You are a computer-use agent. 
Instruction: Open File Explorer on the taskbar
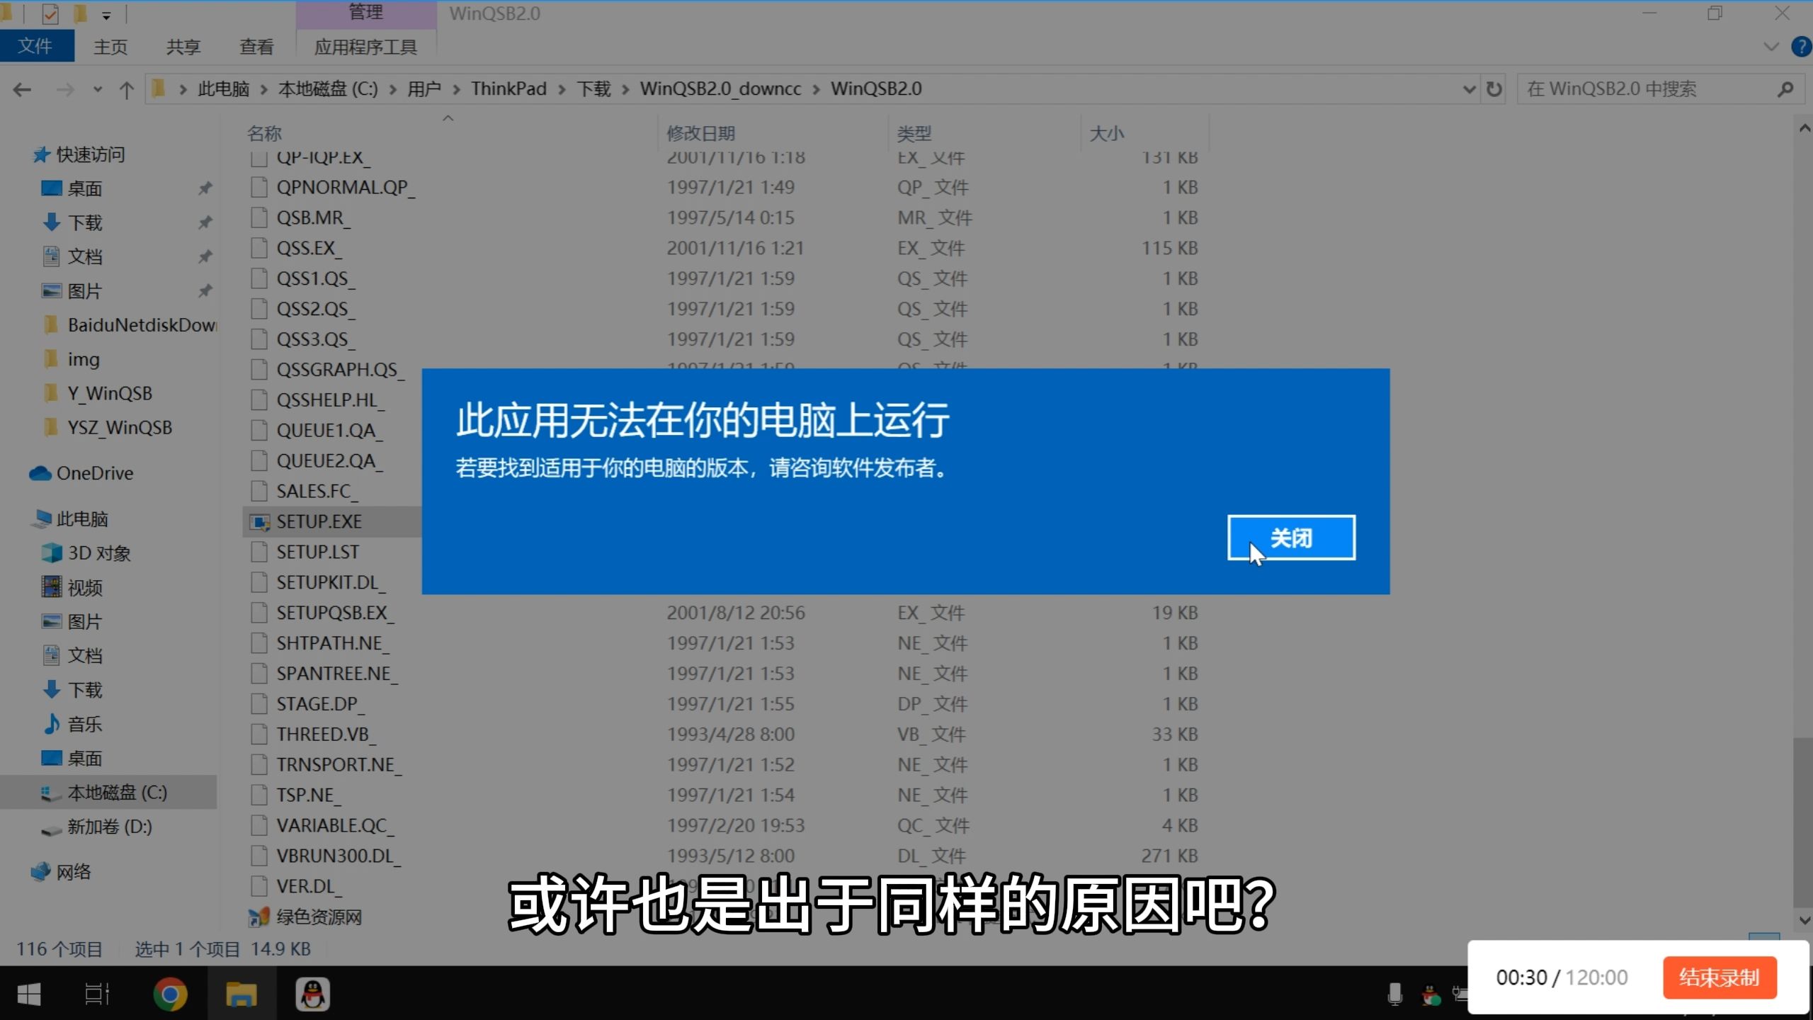click(x=241, y=994)
